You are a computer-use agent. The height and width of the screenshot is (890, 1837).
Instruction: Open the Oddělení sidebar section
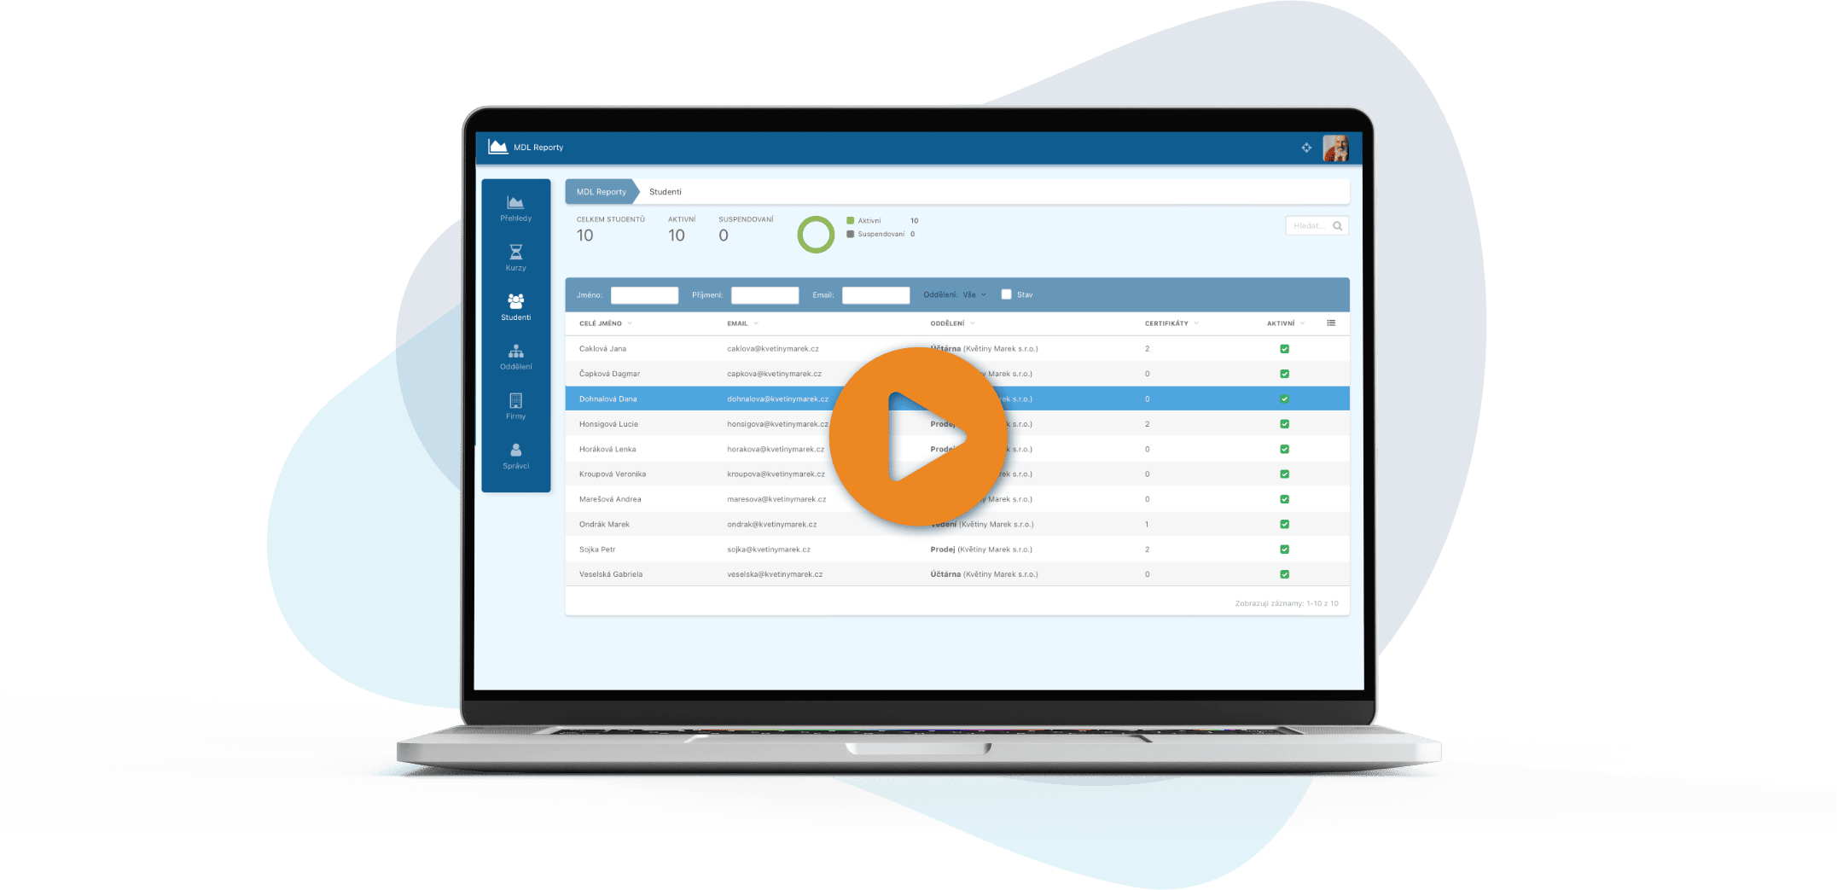(515, 357)
